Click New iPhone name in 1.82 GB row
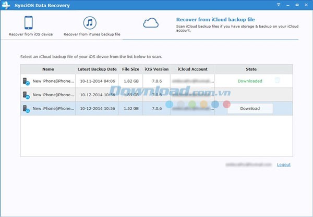Viewport: 313px width, 217px height. click(x=53, y=81)
